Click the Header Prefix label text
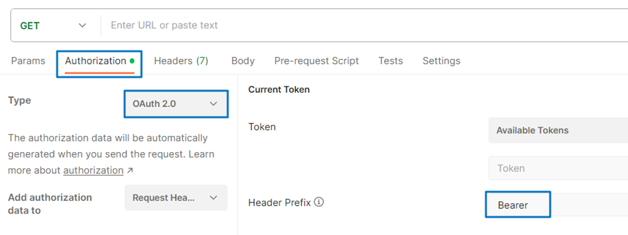The width and height of the screenshot is (628, 235). (280, 203)
